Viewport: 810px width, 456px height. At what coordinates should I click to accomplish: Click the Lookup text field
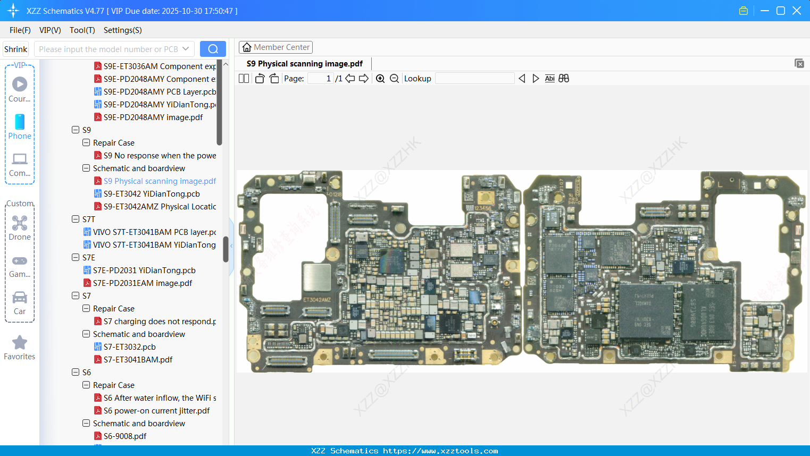pyautogui.click(x=475, y=79)
